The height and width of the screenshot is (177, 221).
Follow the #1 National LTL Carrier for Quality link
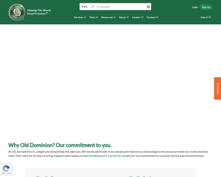pos(110,156)
